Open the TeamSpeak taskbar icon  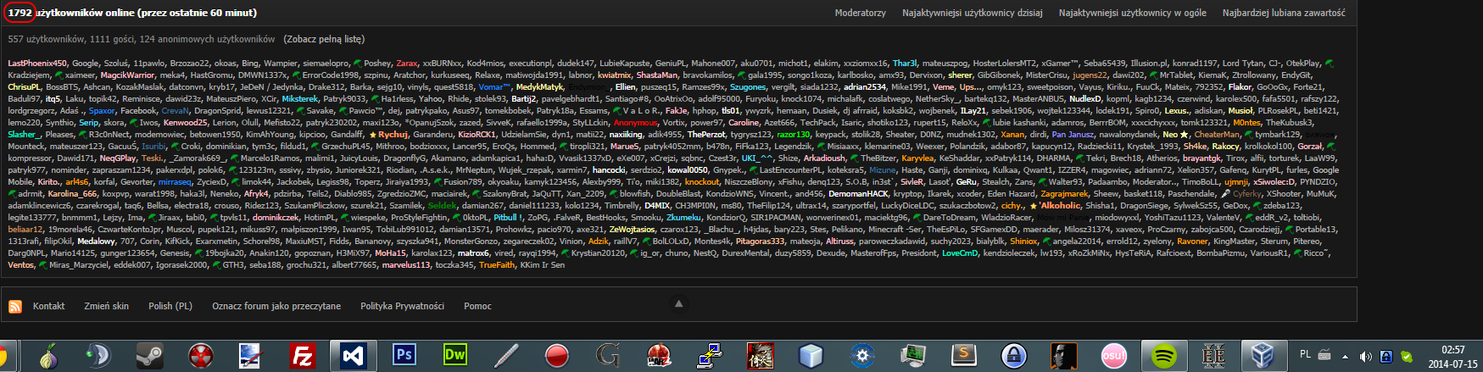[x=99, y=354]
